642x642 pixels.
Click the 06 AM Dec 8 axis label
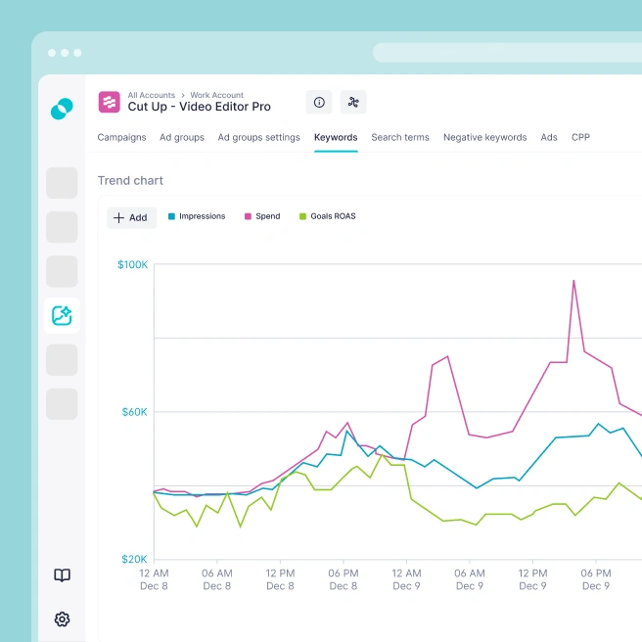(x=217, y=579)
